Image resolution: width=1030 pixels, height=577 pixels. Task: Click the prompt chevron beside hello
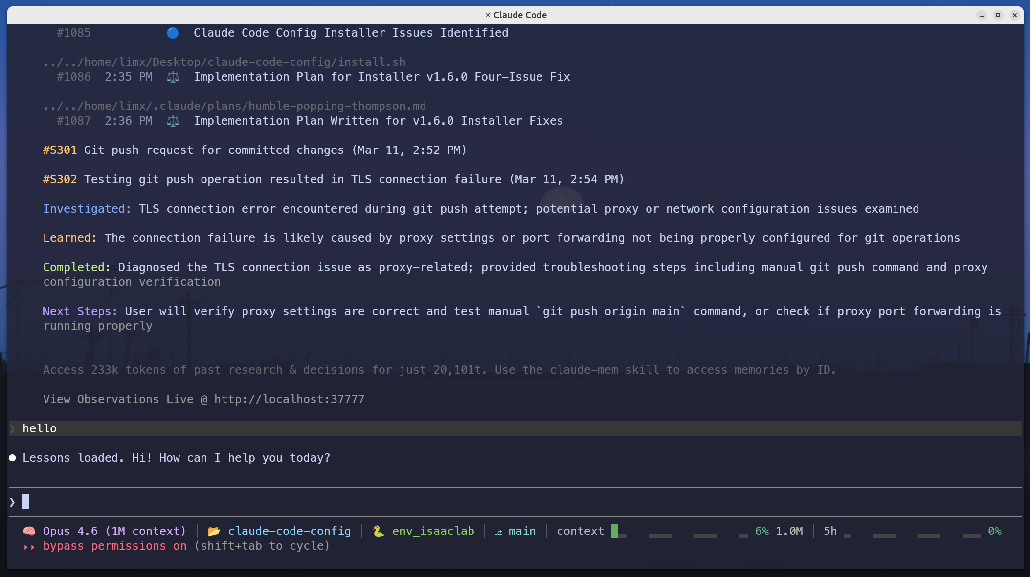tap(12, 428)
